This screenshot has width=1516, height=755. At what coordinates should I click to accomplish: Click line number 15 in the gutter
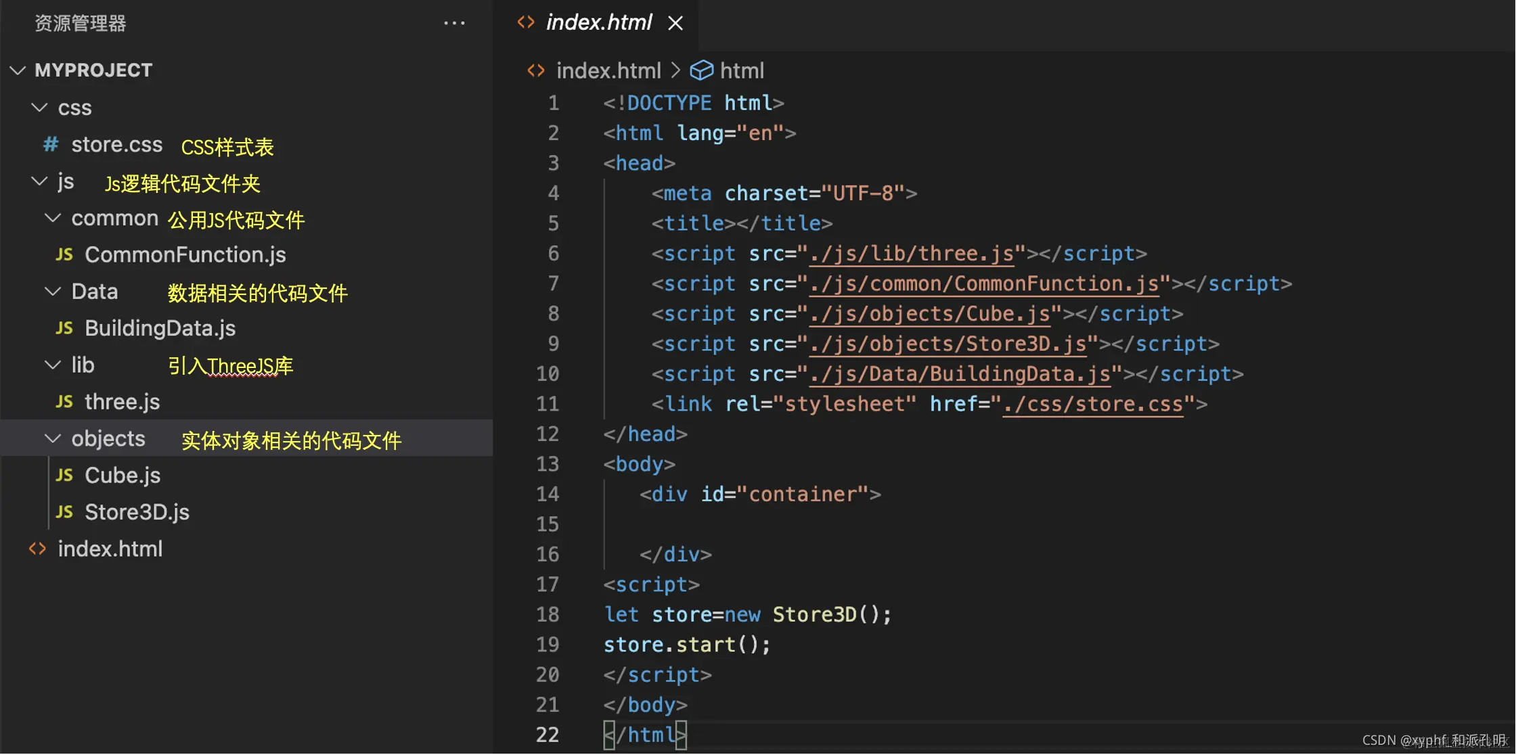[548, 524]
